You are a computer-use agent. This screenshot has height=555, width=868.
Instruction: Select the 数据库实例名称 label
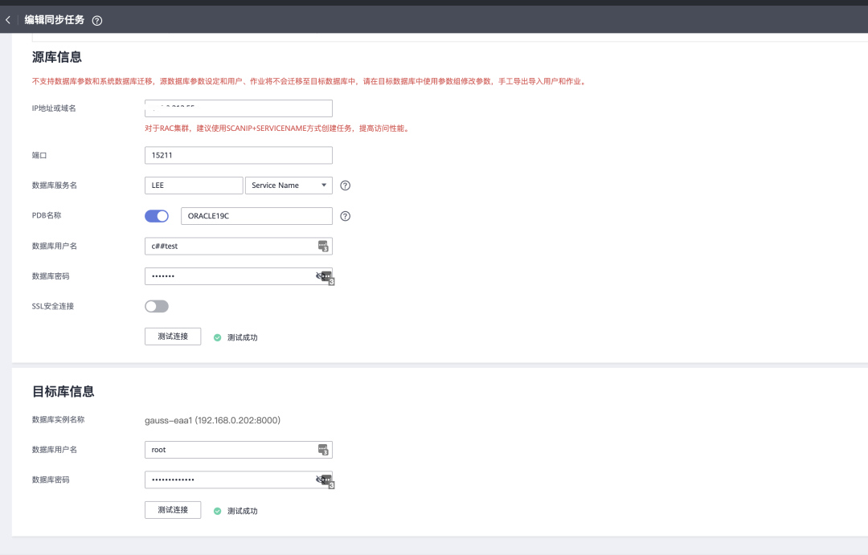point(59,419)
